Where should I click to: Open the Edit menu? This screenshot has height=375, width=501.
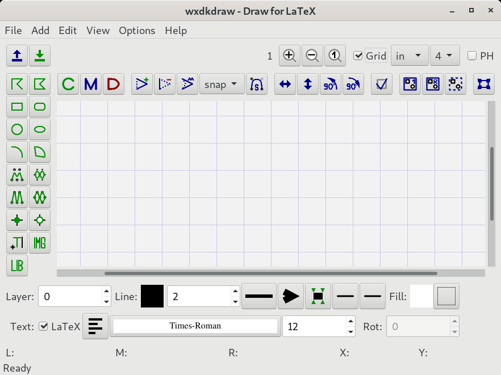pyautogui.click(x=68, y=31)
